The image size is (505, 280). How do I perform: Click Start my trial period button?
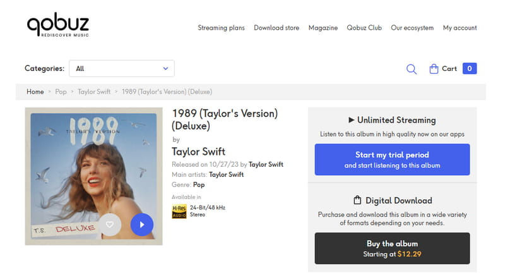click(x=392, y=160)
